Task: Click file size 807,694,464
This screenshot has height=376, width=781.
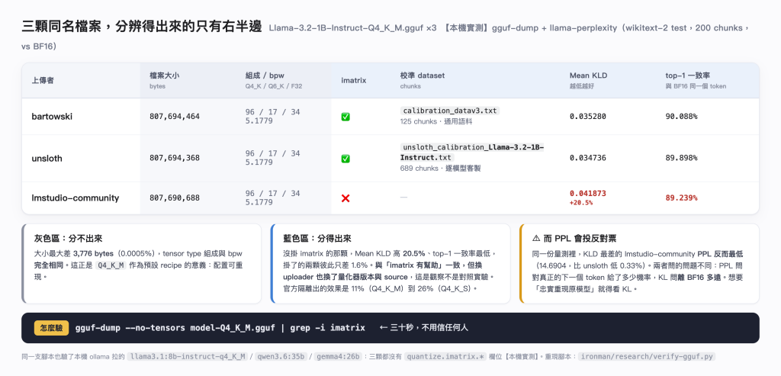Action: 175,117
